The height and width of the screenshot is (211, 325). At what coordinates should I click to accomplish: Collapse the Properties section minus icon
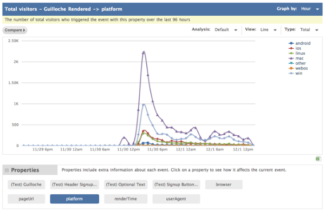point(6,170)
